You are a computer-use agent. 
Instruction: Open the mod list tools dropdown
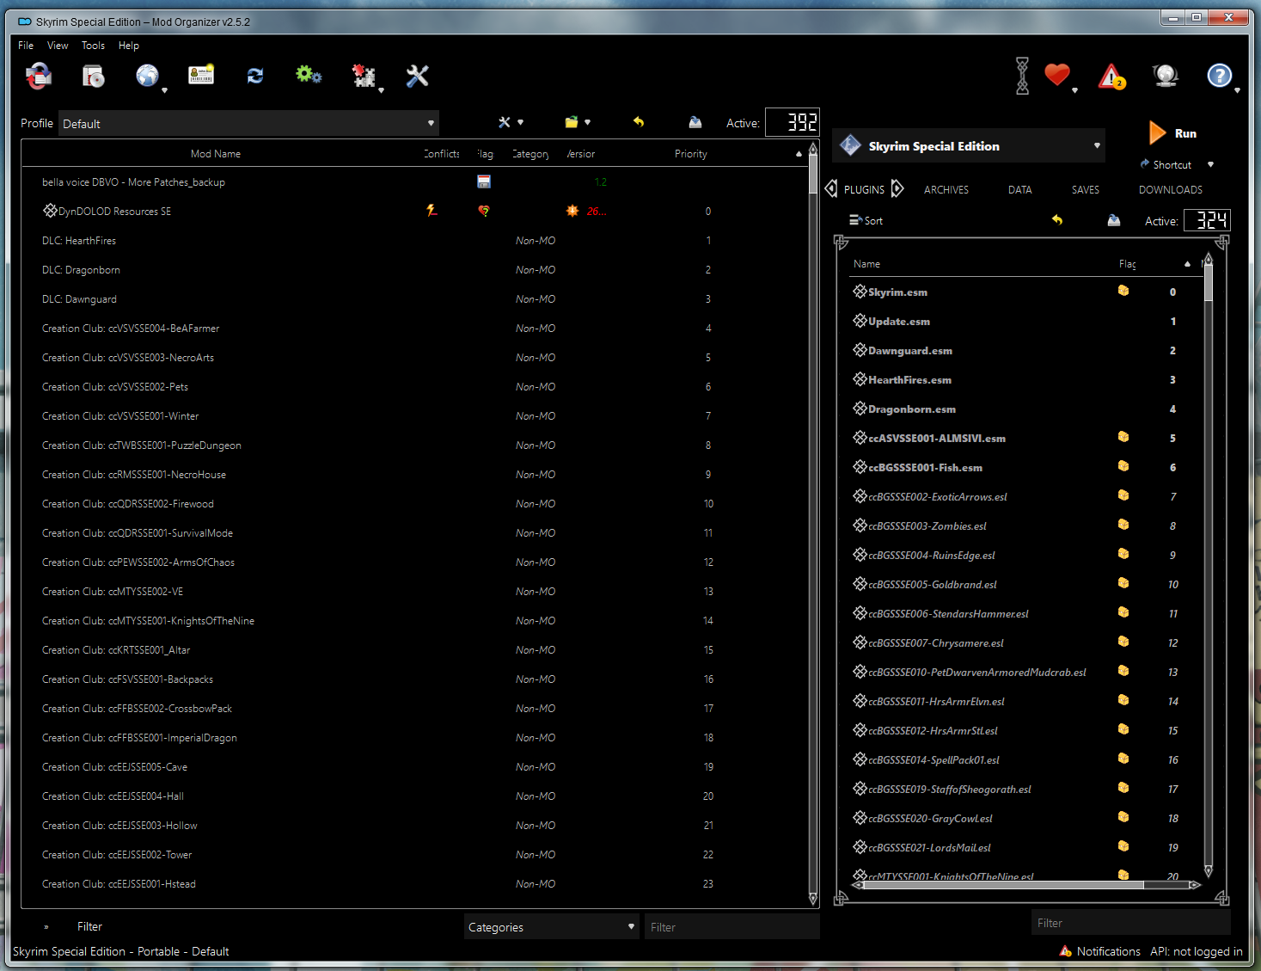pyautogui.click(x=511, y=122)
